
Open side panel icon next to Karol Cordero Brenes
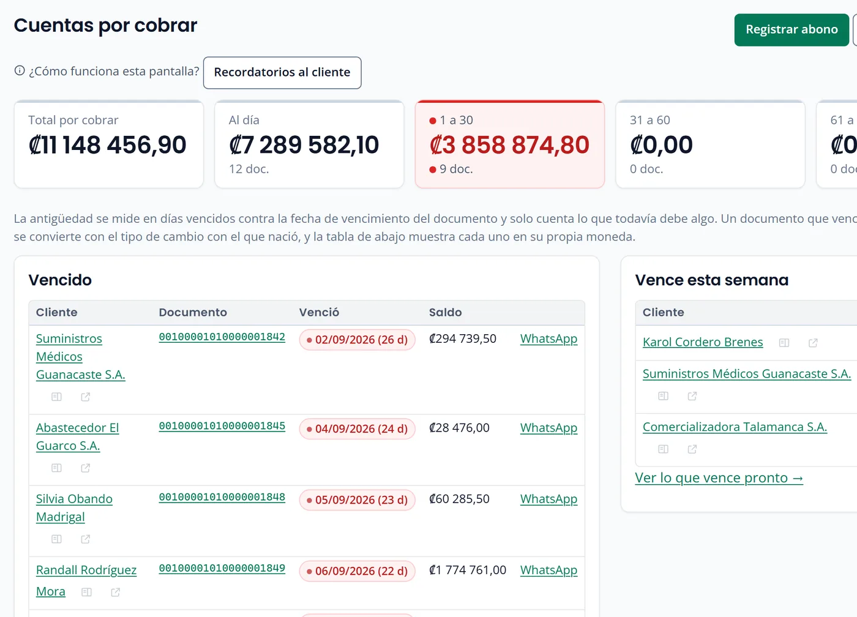(x=784, y=343)
